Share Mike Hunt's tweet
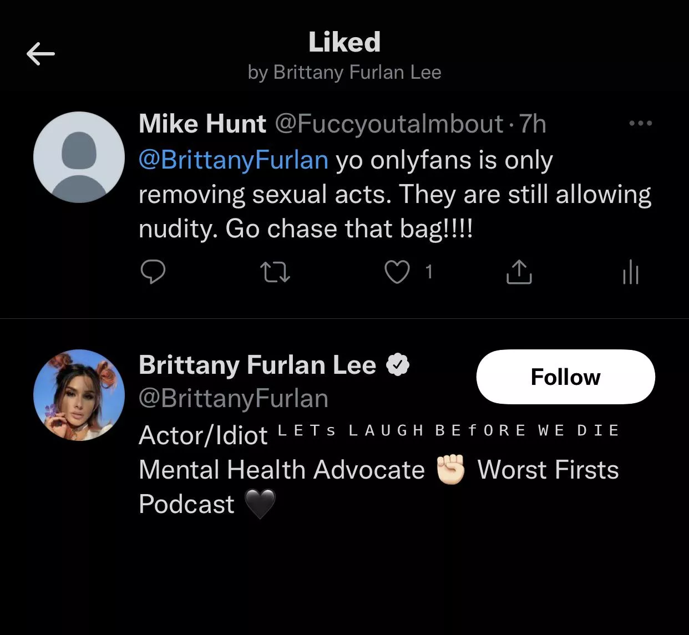689x635 pixels. [x=519, y=272]
